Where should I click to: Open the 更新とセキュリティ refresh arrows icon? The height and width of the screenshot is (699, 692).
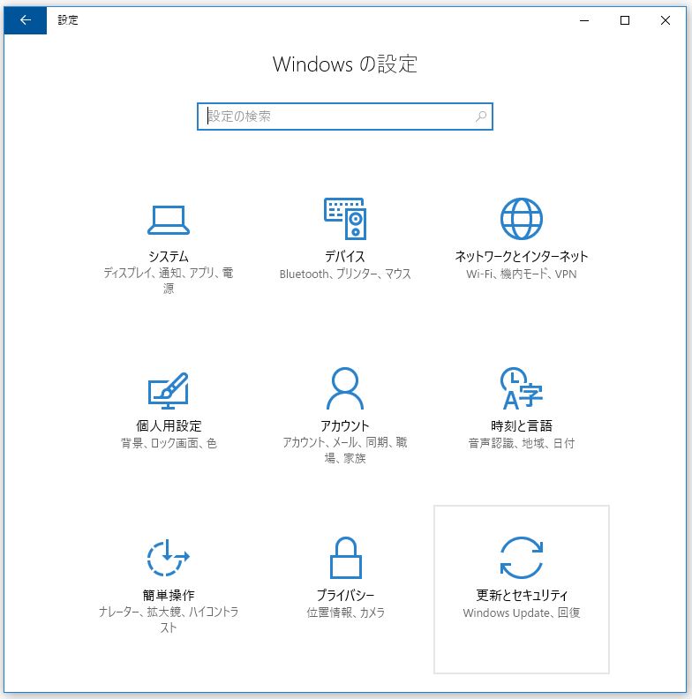pos(522,558)
